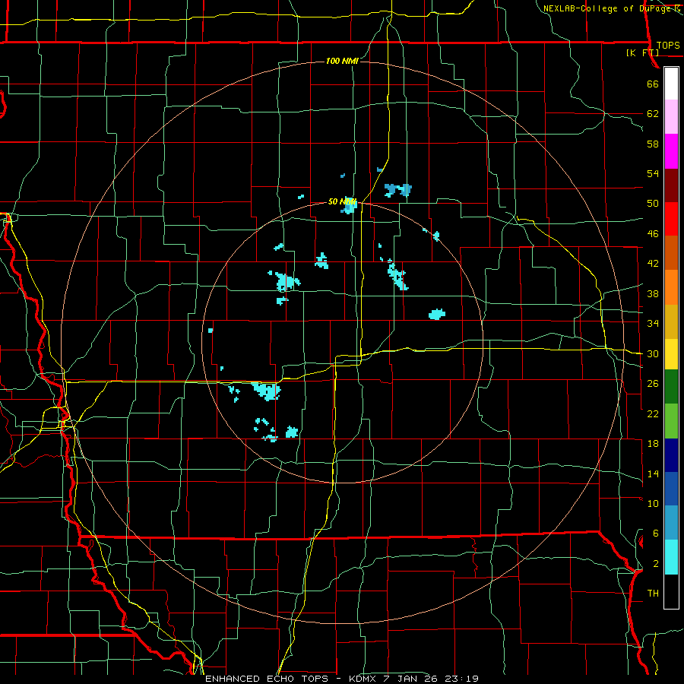Click the bright orange legend swatch

point(671,287)
